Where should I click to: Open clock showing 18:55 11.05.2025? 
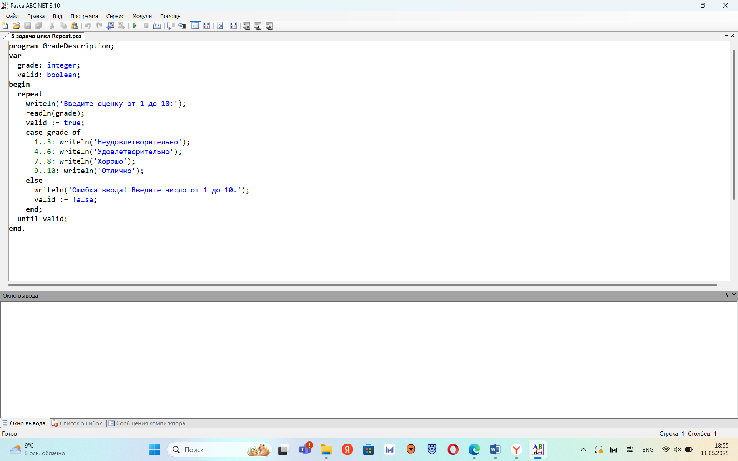pyautogui.click(x=715, y=449)
